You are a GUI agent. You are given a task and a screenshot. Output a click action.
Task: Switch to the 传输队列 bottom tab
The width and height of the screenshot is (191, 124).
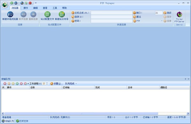click(8, 121)
